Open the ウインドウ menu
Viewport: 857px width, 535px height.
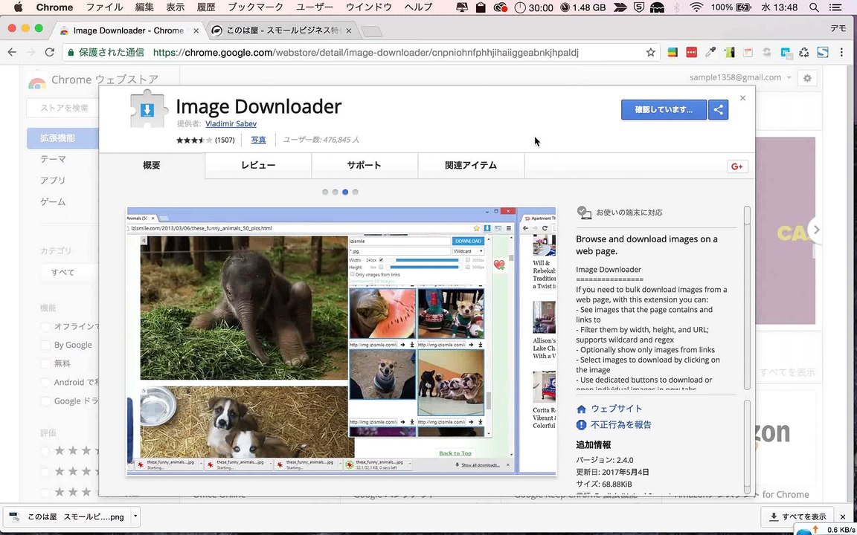[x=368, y=7]
